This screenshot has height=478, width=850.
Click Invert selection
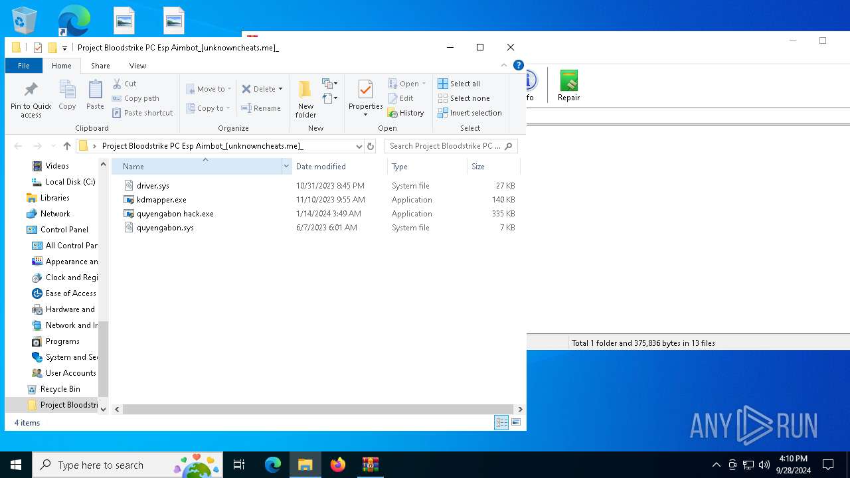[470, 113]
